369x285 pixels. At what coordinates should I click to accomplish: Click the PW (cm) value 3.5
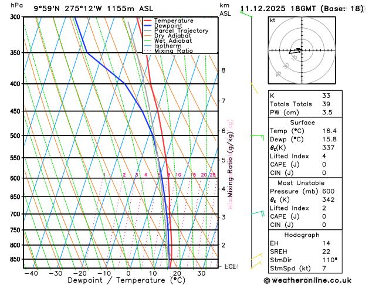click(x=327, y=113)
